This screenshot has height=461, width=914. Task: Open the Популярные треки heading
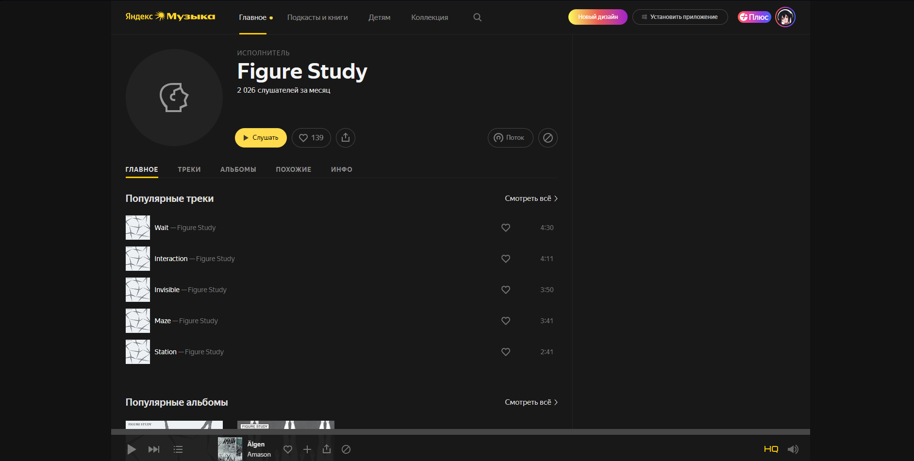coord(169,198)
